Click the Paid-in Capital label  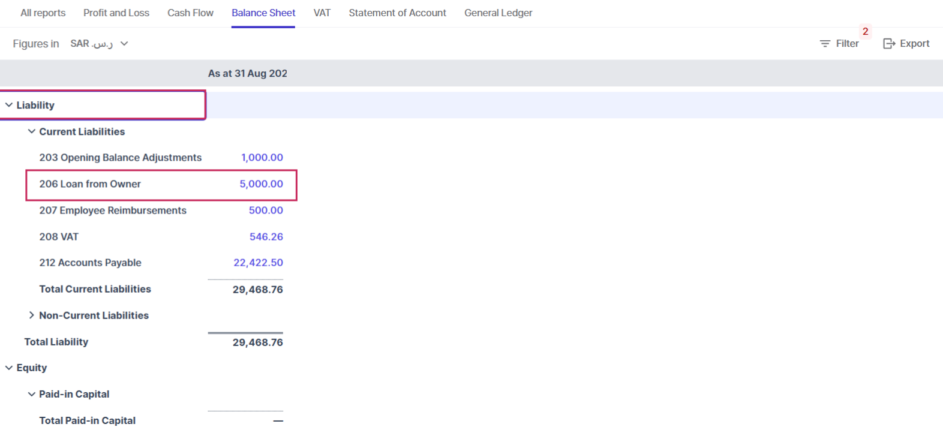pos(74,394)
